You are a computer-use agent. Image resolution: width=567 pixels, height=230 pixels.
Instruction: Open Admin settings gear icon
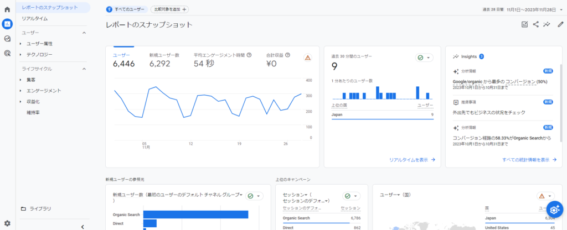[7, 223]
